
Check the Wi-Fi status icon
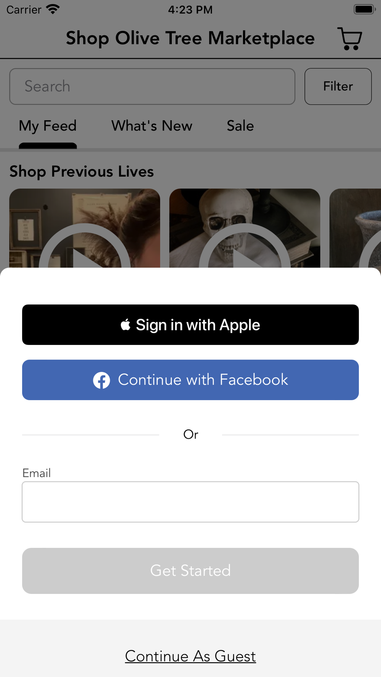coord(53,9)
